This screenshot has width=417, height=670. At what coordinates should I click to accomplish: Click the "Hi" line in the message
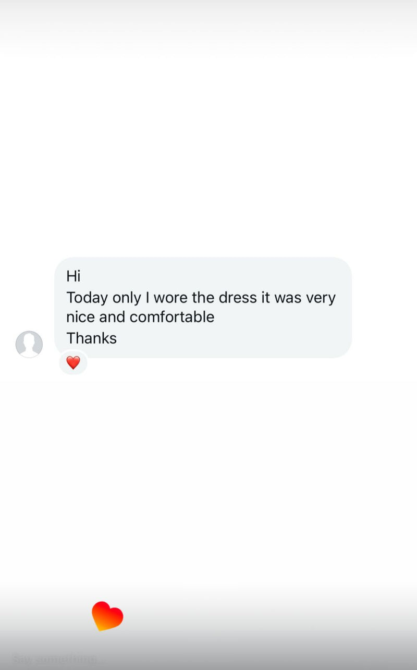(73, 276)
